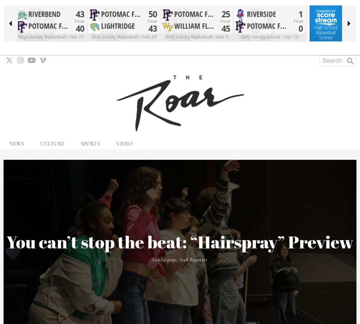Open Riverside vs Potomac Falls soccer score
Image resolution: width=360 pixels, height=324 pixels.
(269, 23)
